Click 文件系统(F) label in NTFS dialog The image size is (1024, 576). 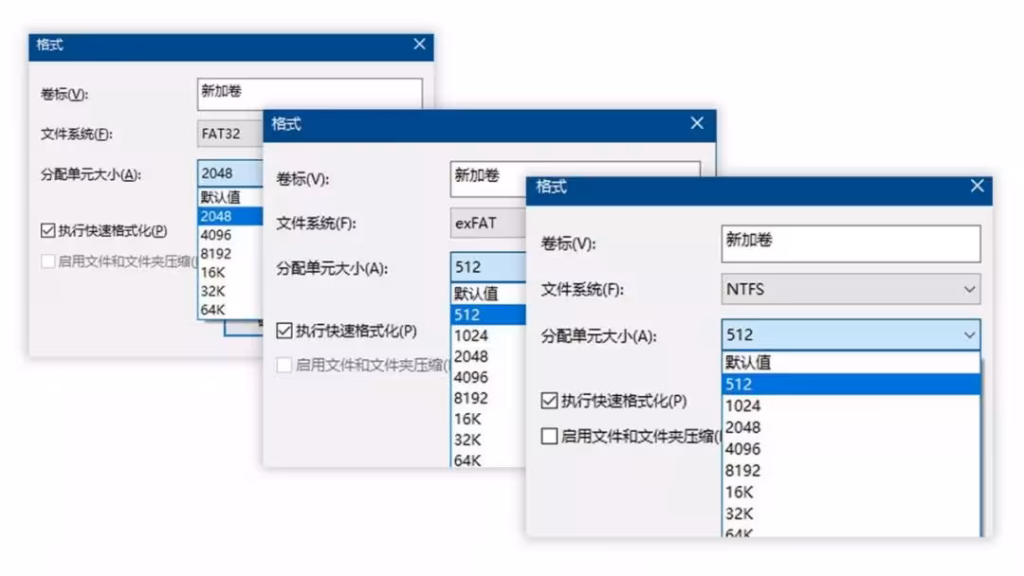(x=582, y=289)
